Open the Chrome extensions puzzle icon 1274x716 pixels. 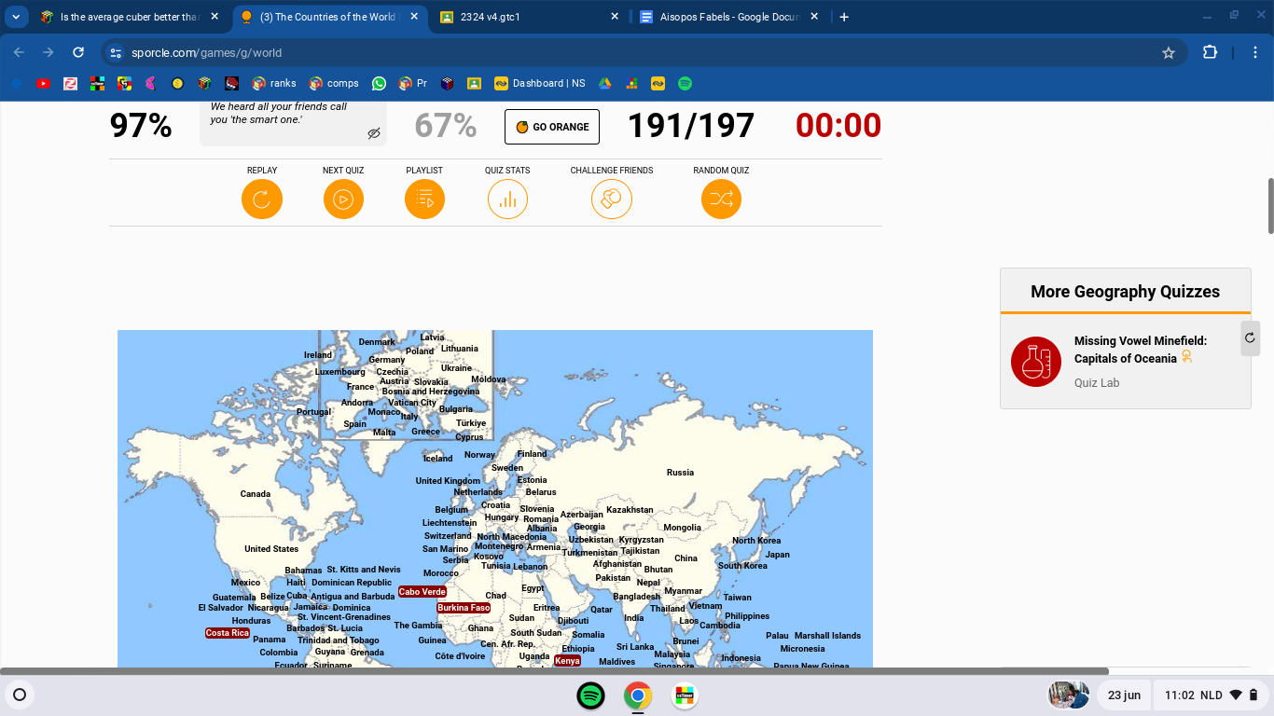click(x=1210, y=52)
